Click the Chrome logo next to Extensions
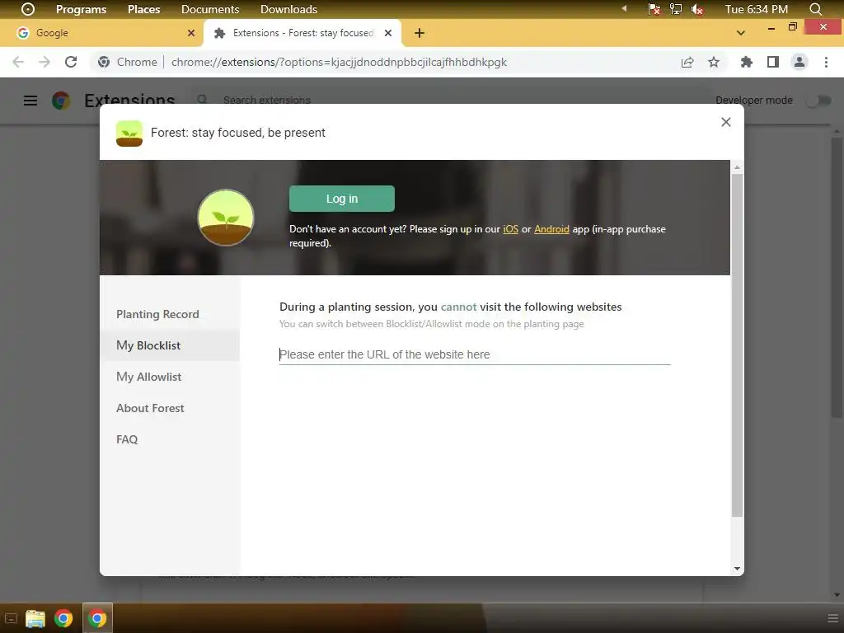This screenshot has width=844, height=633. (x=61, y=101)
